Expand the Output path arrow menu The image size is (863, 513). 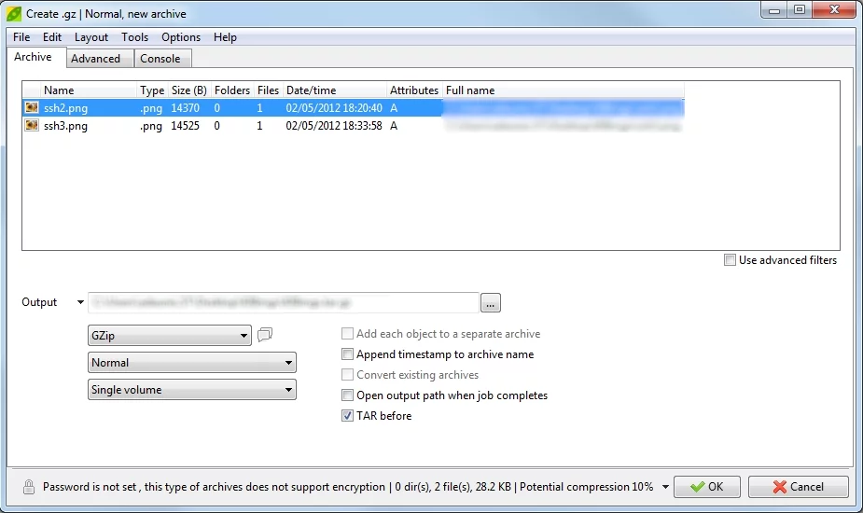(x=80, y=302)
